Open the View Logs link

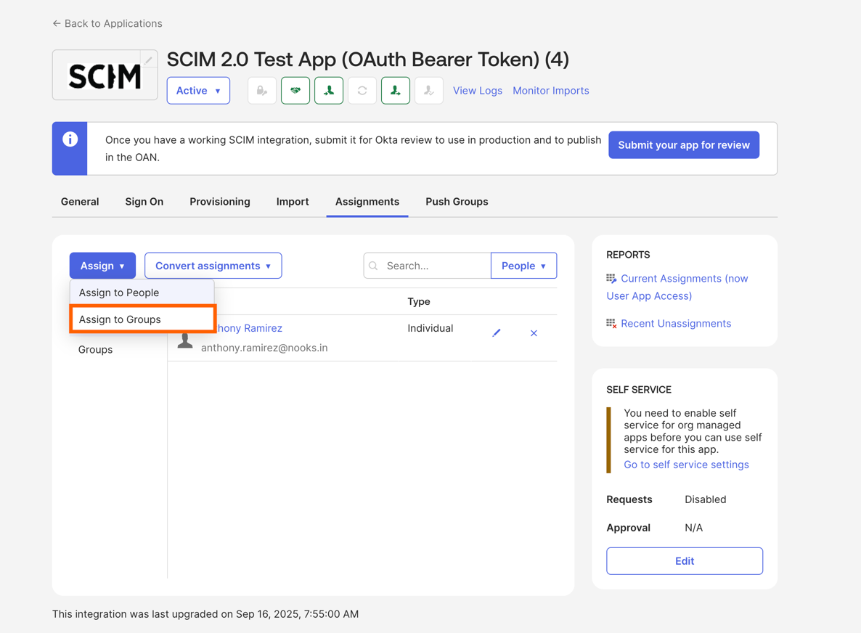click(x=477, y=91)
